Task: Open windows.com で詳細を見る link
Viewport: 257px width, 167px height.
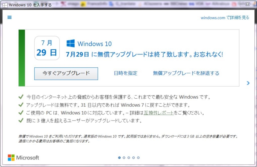Action: click(225, 18)
